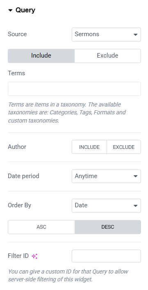Set order direction to ASC
This screenshot has height=290, width=148.
(41, 227)
